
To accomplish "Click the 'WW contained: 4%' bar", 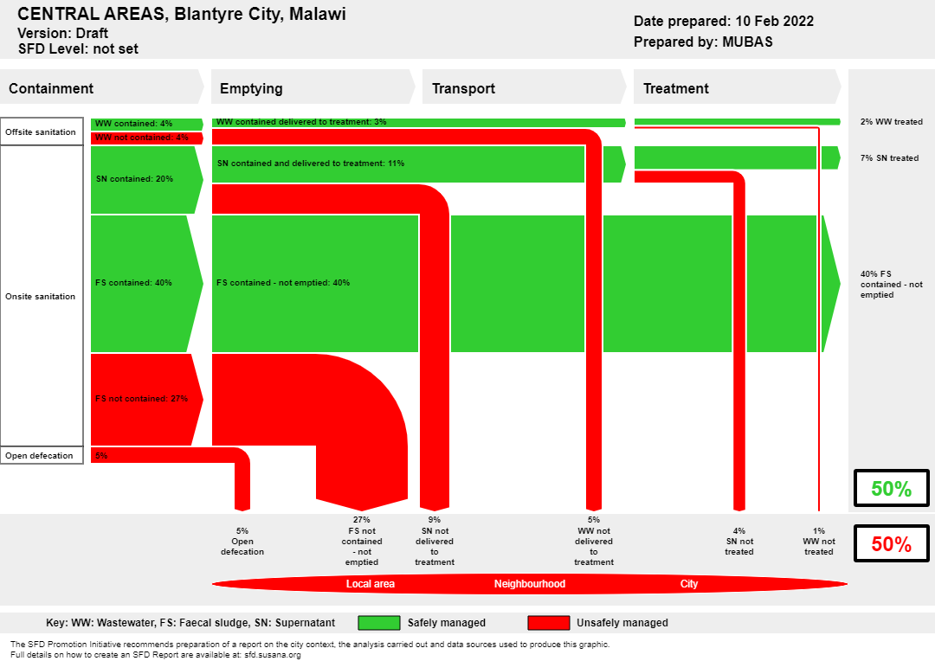I will click(146, 124).
